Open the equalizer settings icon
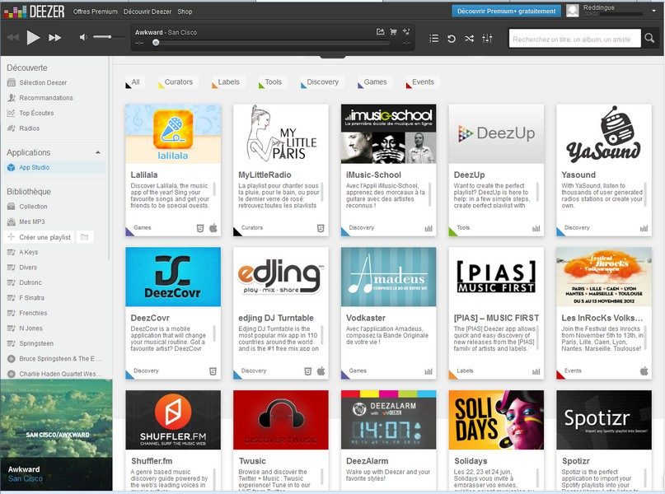The height and width of the screenshot is (494, 665). (x=487, y=39)
